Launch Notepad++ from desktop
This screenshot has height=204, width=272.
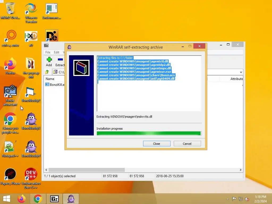coord(10,149)
